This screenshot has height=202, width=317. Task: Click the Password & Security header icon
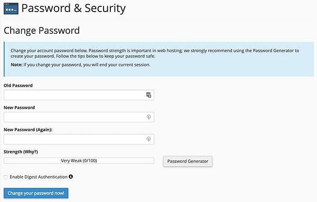(11, 8)
